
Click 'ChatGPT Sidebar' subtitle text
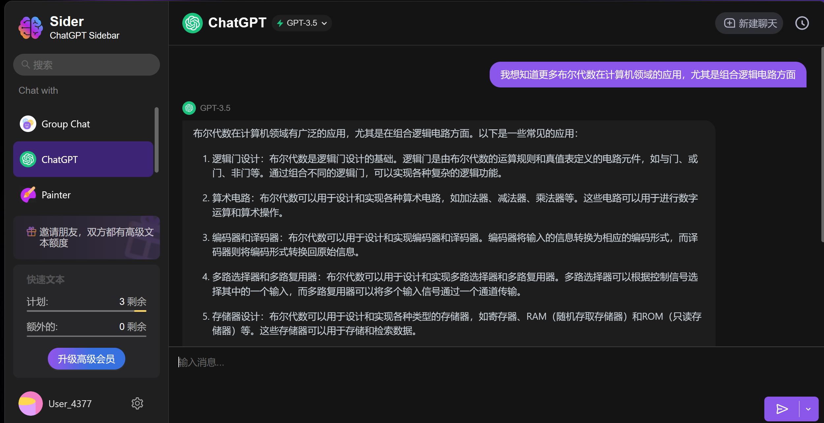click(x=84, y=35)
